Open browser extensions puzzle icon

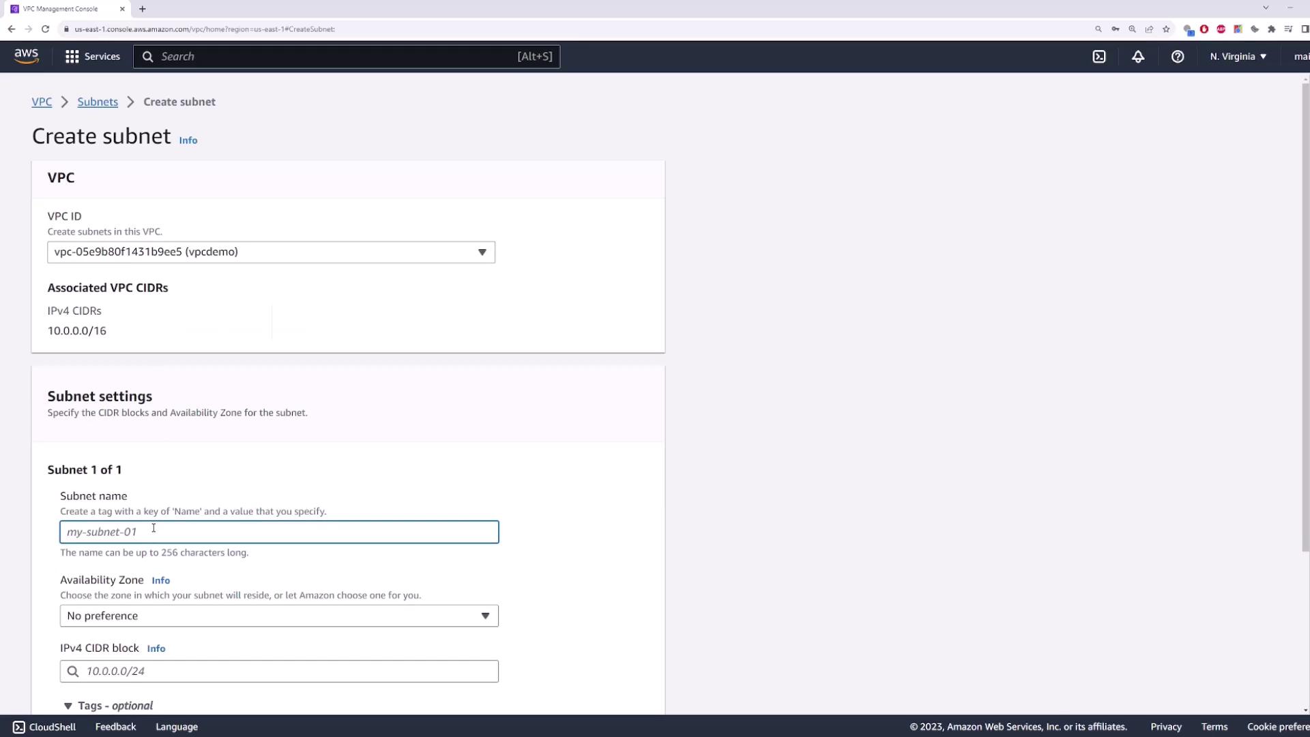(1271, 29)
